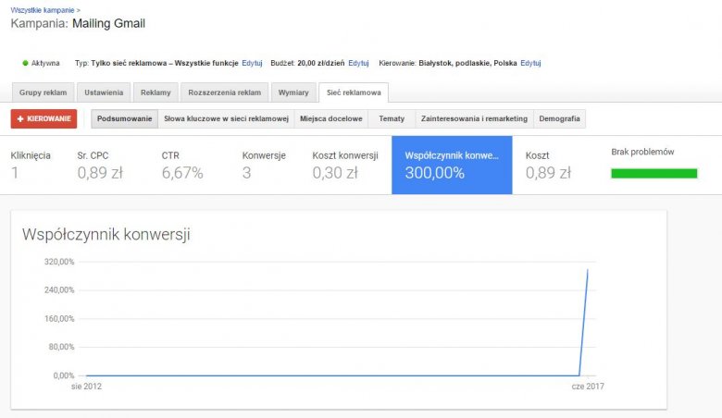Click the red KIEROWANIE button
722x418 pixels.
click(x=44, y=118)
